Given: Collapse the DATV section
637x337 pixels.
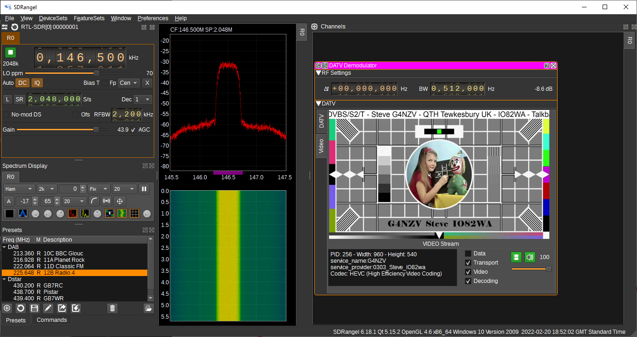Looking at the screenshot, I should 318,104.
